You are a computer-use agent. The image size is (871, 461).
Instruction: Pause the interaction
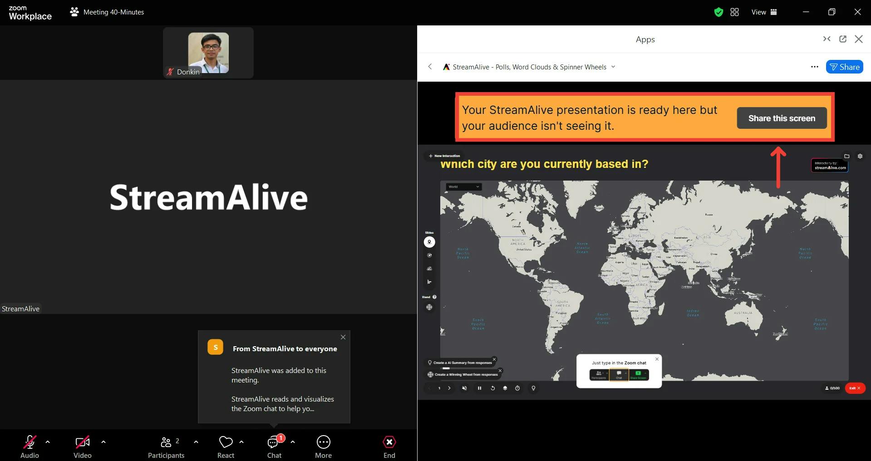(479, 388)
